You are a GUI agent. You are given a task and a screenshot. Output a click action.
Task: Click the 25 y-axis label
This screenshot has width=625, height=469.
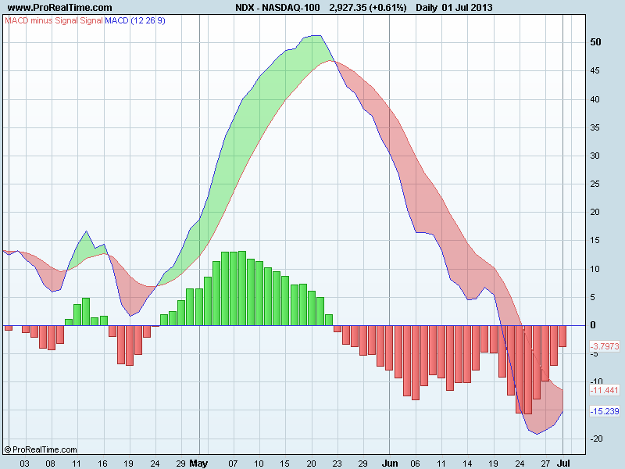(595, 184)
